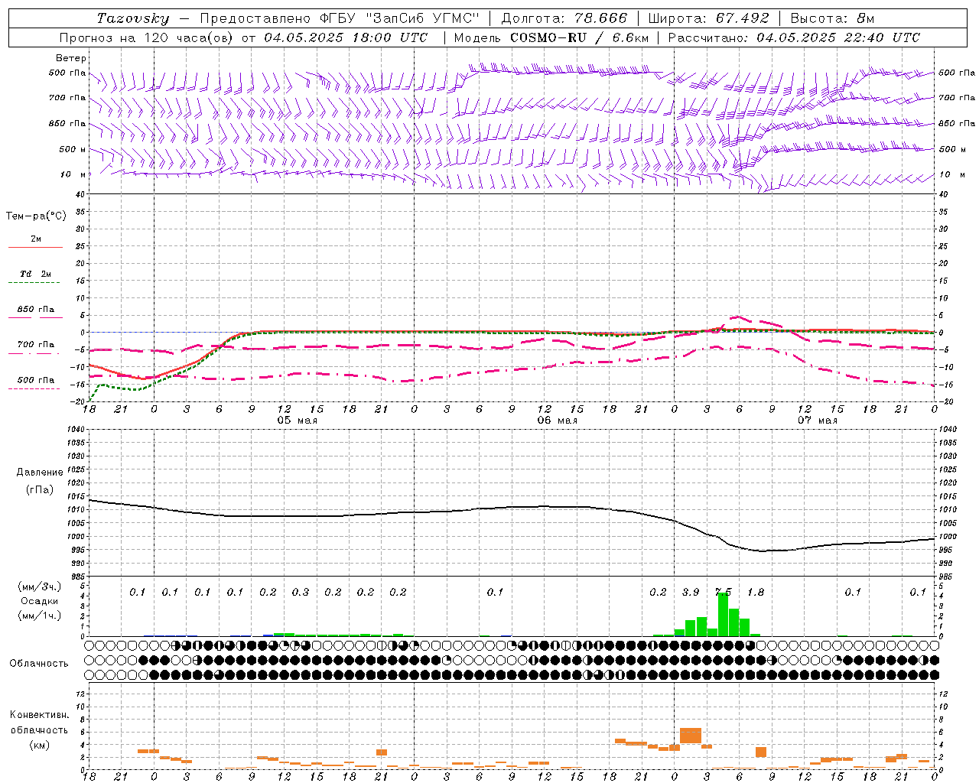Click the "06 мая" date label
The width and height of the screenshot is (979, 783).
[557, 421]
